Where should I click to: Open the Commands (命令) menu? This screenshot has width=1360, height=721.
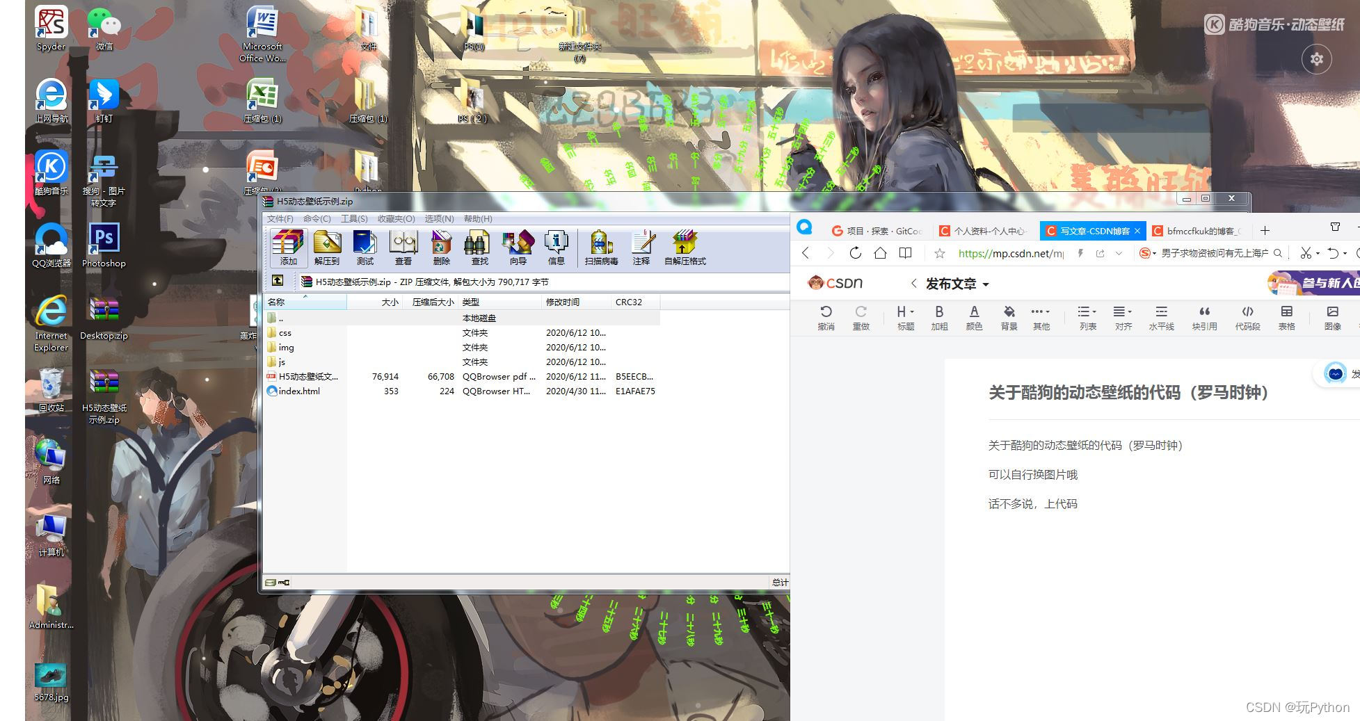(x=317, y=218)
